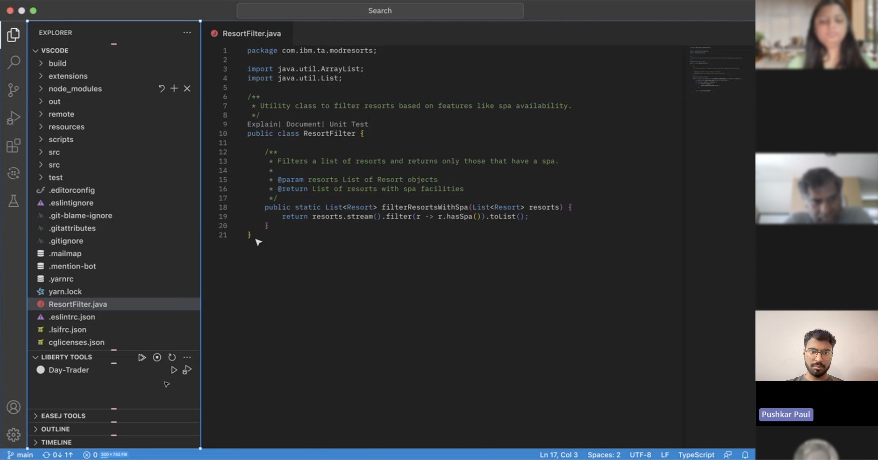The height and width of the screenshot is (460, 878).
Task: Open the Run and Debug view
Action: (13, 118)
